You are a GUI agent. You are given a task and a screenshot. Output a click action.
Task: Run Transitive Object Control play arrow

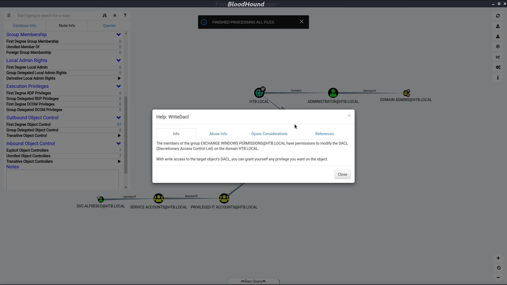119,136
